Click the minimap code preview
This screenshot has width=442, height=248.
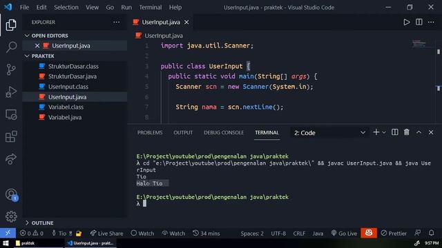[419, 43]
